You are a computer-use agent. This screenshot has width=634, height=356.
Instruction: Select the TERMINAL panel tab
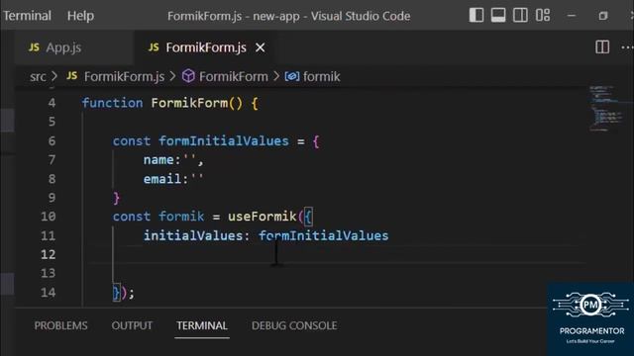click(x=202, y=325)
